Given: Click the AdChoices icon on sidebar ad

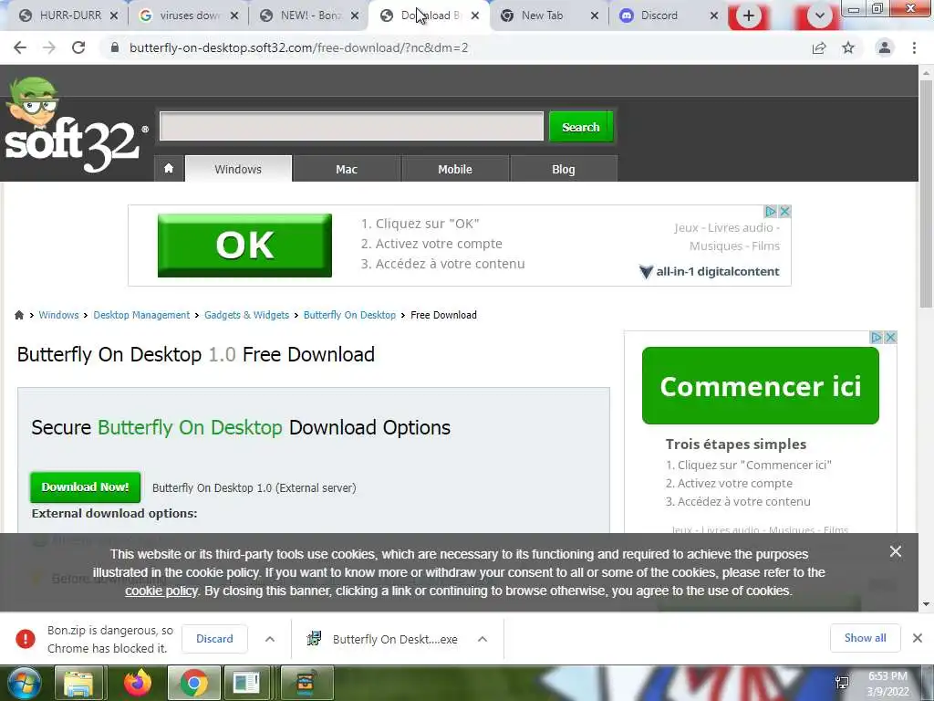Looking at the screenshot, I should (x=877, y=338).
